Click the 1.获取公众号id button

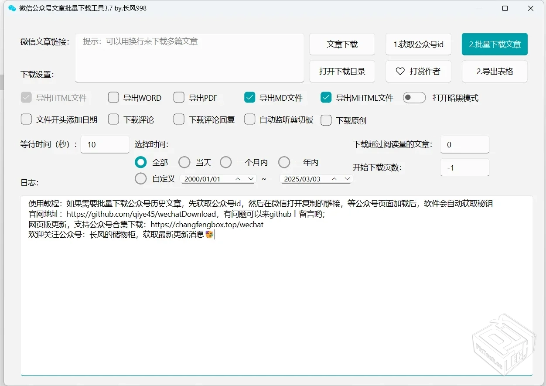click(x=418, y=44)
